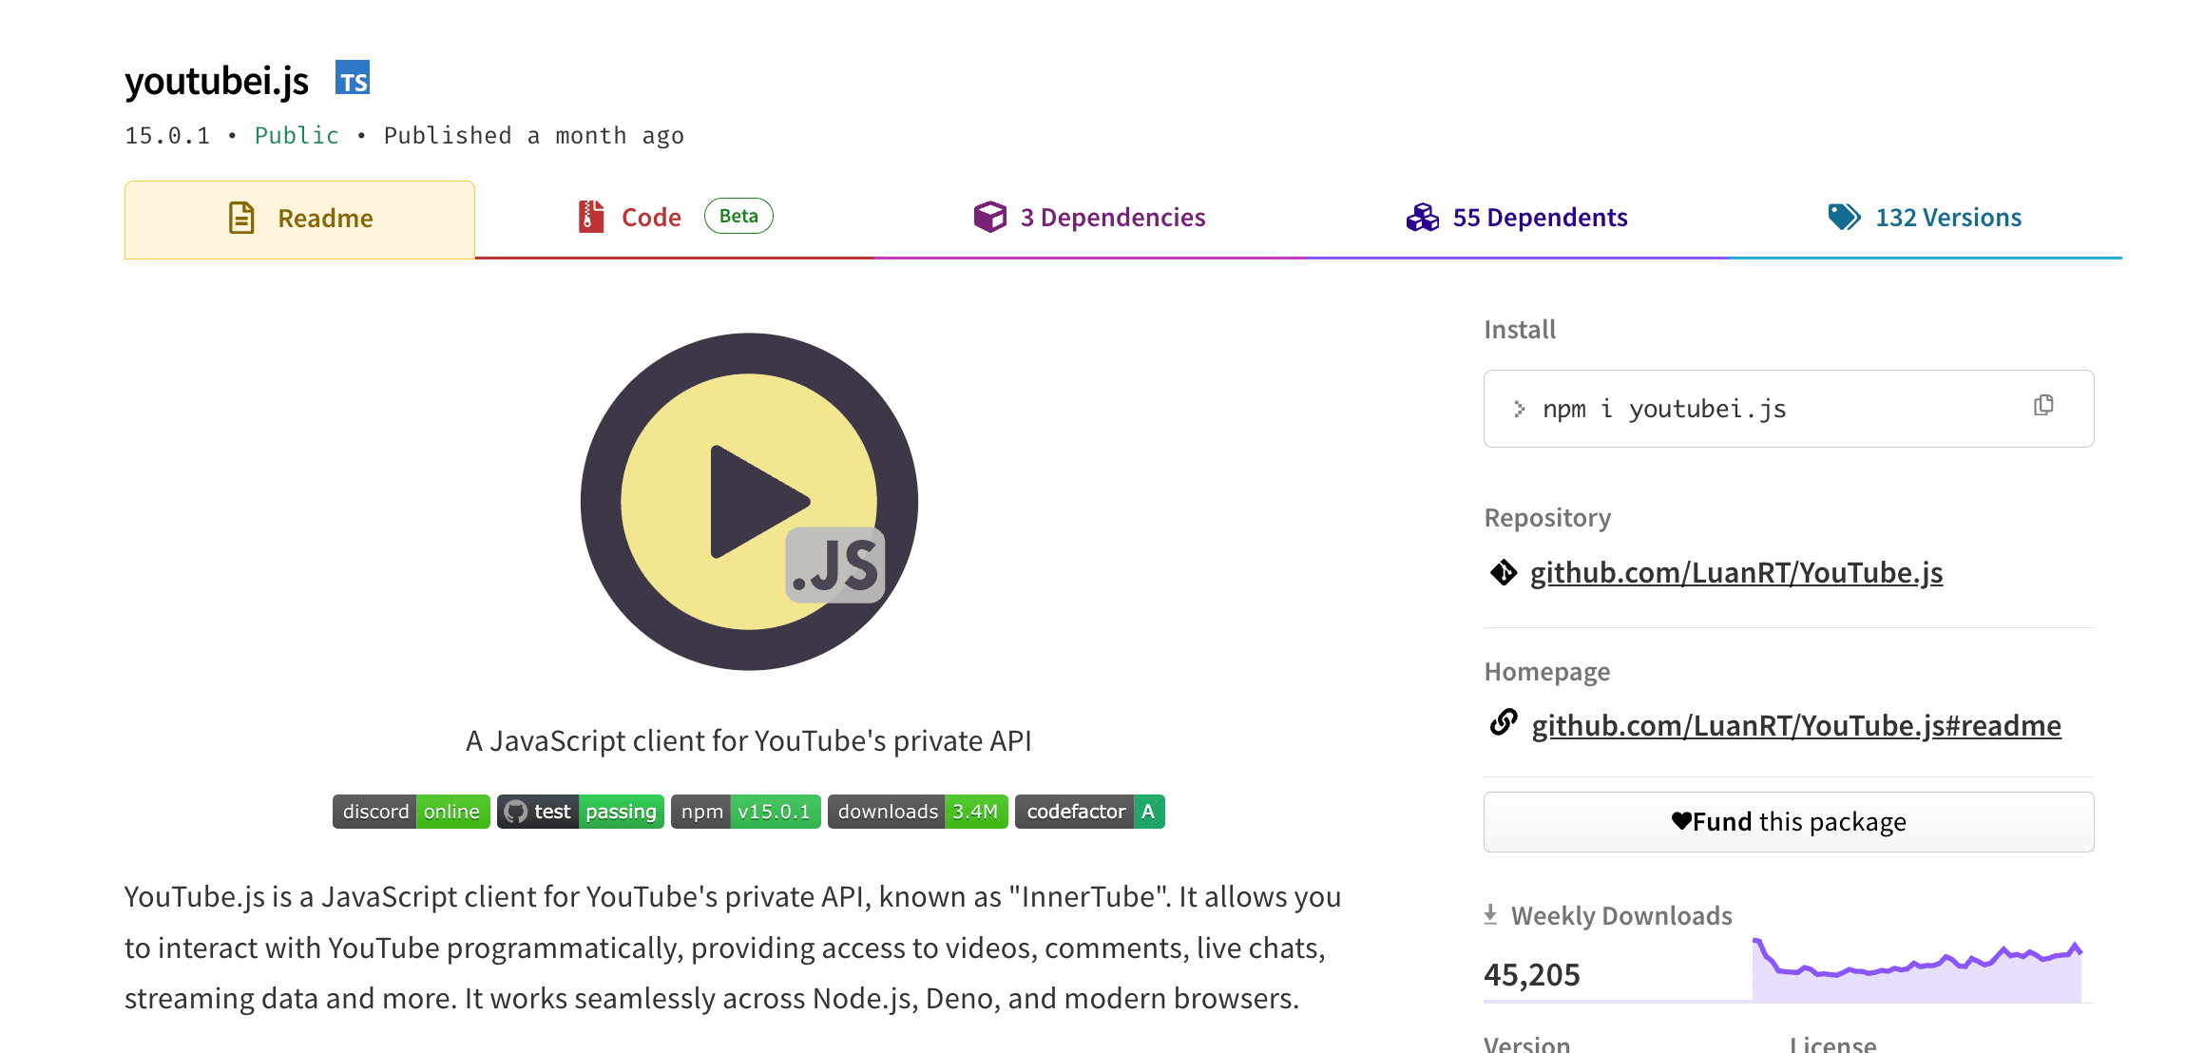
Task: Copy the npm install command
Action: click(x=2043, y=406)
